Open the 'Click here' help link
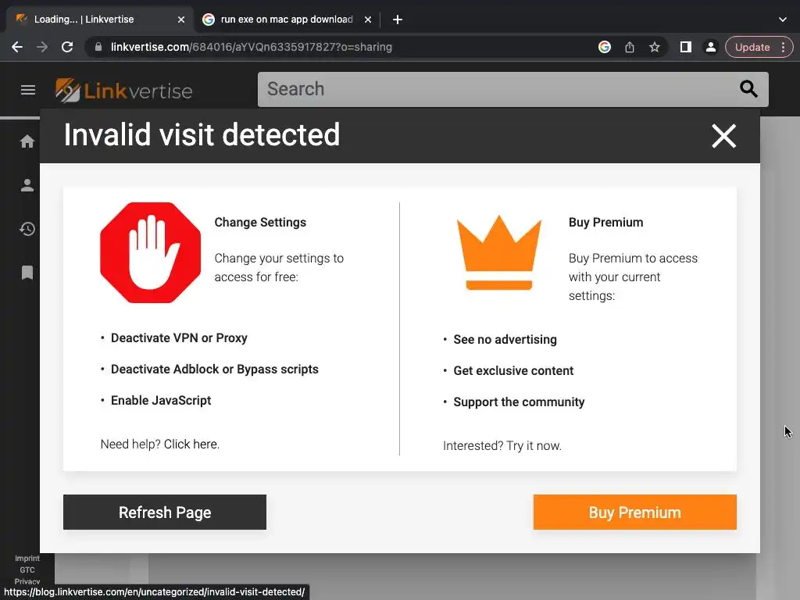The width and height of the screenshot is (800, 600). click(x=191, y=445)
